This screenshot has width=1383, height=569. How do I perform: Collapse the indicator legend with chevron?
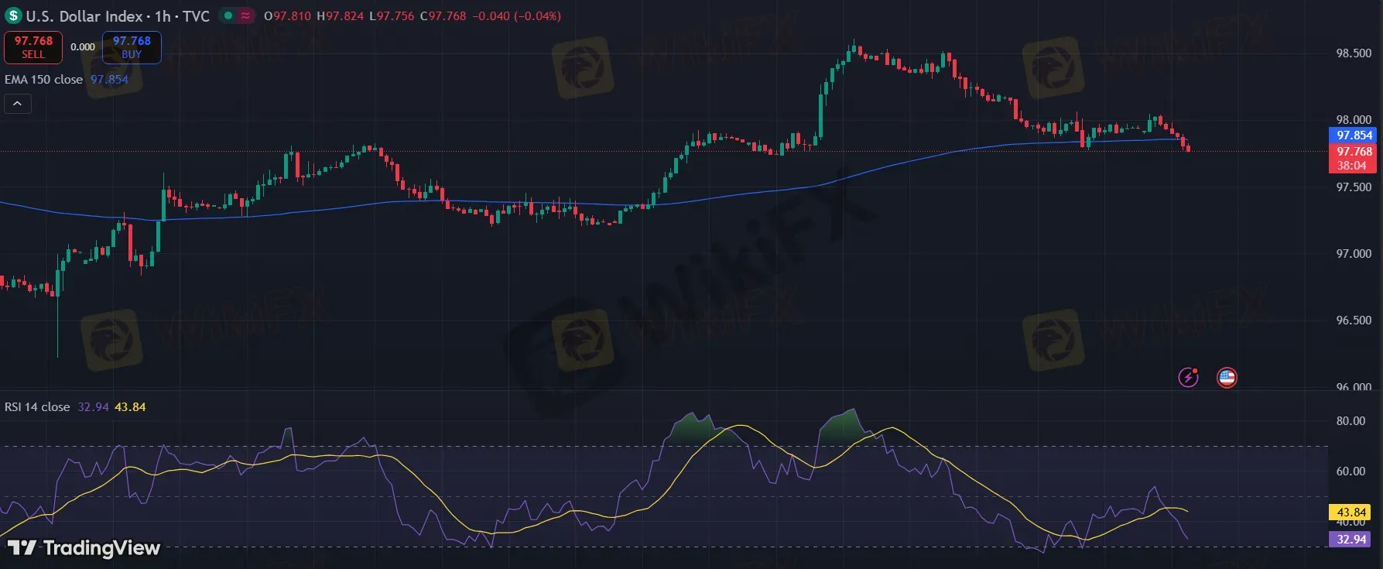pos(17,104)
